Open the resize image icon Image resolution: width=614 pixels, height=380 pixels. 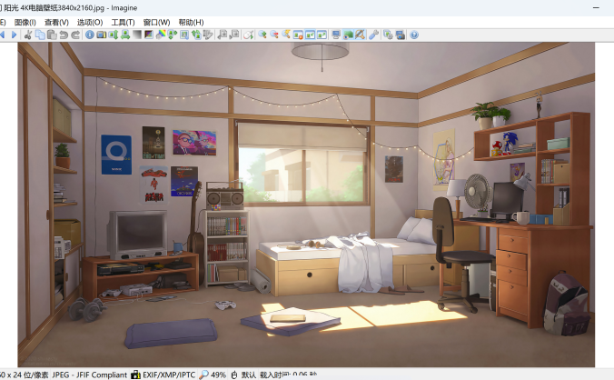[x=184, y=35]
